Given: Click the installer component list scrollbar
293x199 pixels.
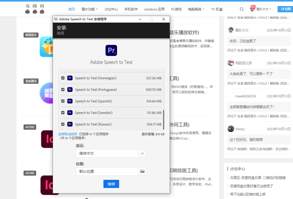Looking at the screenshot, I should (x=163, y=120).
